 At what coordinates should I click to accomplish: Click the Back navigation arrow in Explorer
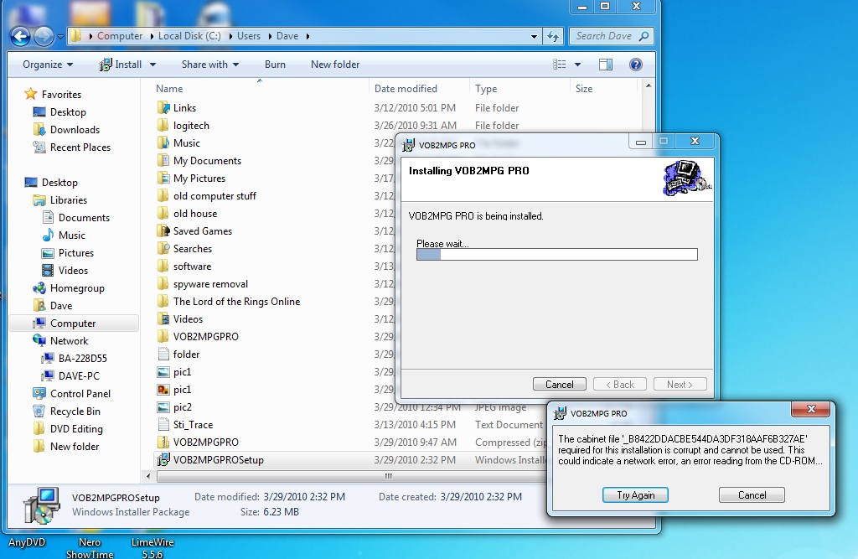point(20,37)
